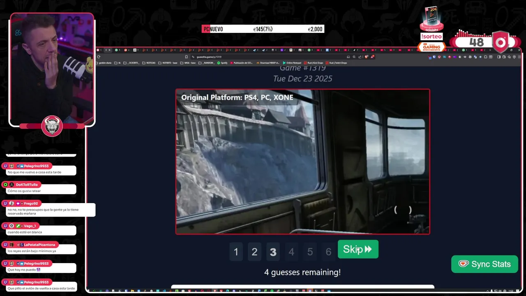Show clue image number 3
Viewport: 526px width, 296px height.
pyautogui.click(x=273, y=252)
